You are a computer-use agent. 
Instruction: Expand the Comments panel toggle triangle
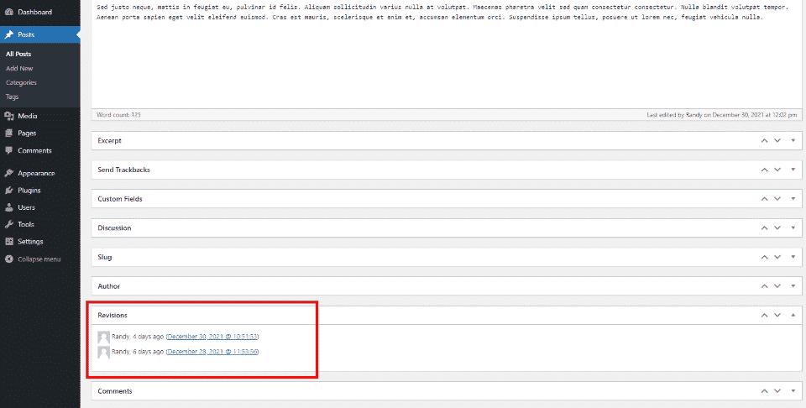pyautogui.click(x=793, y=391)
